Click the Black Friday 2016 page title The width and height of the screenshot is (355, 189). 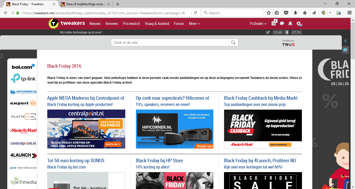64,66
